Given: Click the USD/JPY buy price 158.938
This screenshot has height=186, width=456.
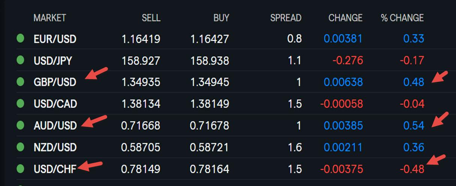Looking at the screenshot, I should pyautogui.click(x=209, y=60).
